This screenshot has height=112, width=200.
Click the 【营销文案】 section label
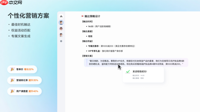(87, 56)
